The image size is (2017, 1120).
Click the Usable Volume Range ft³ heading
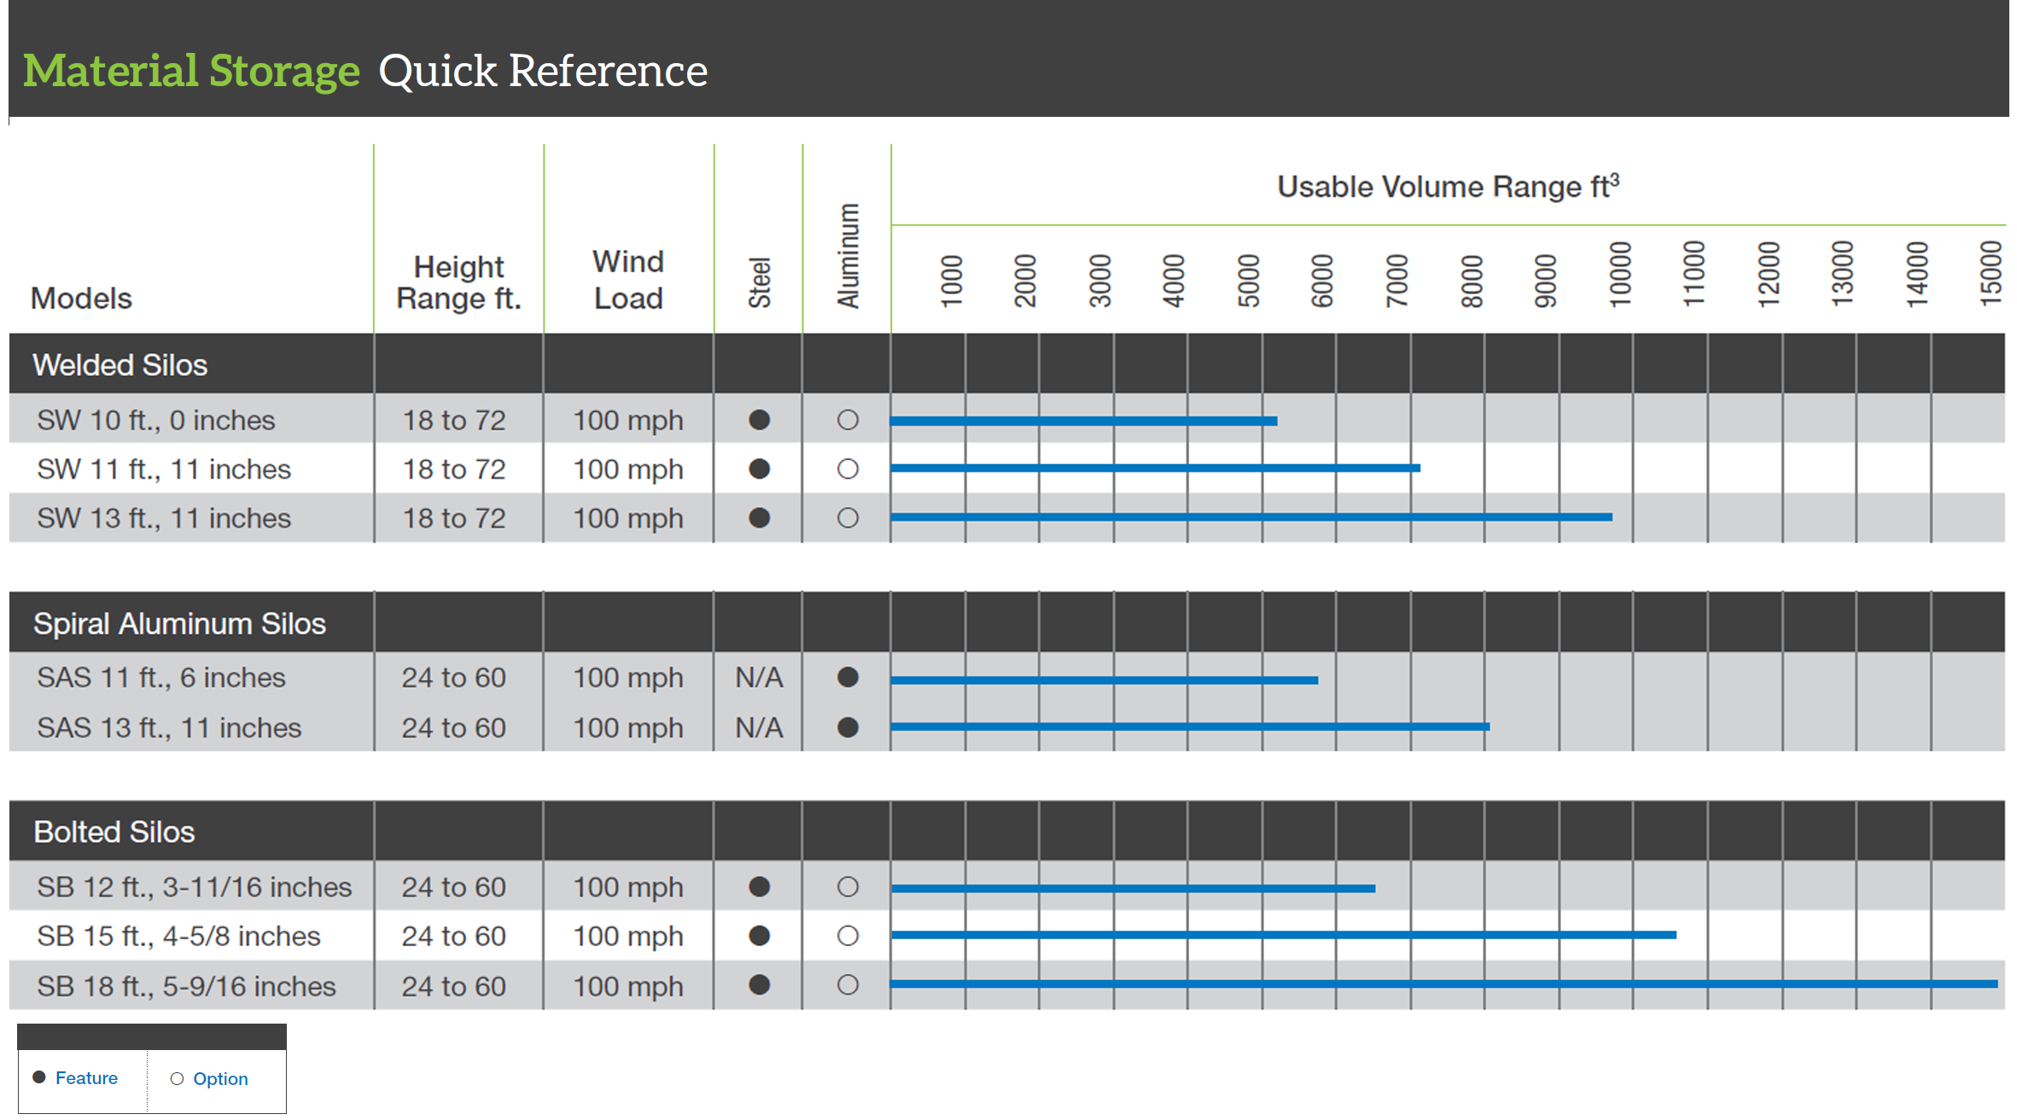pos(1449,186)
